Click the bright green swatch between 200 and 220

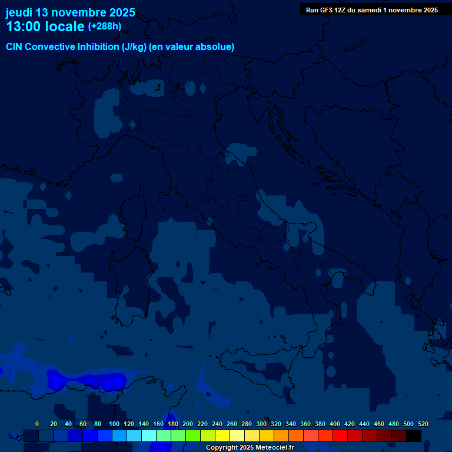193,436
